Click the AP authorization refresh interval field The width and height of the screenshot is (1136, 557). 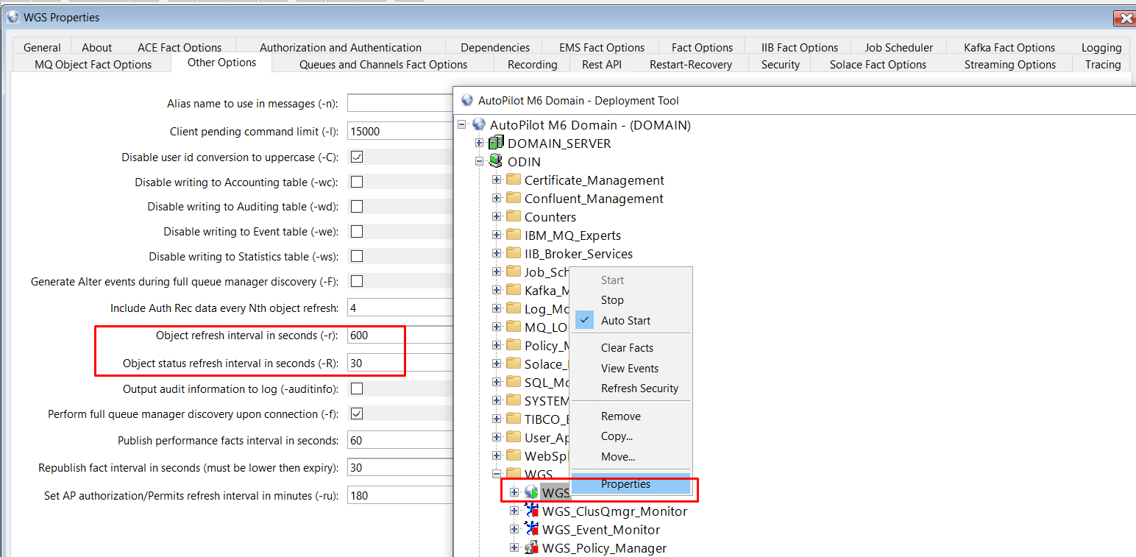pos(400,496)
